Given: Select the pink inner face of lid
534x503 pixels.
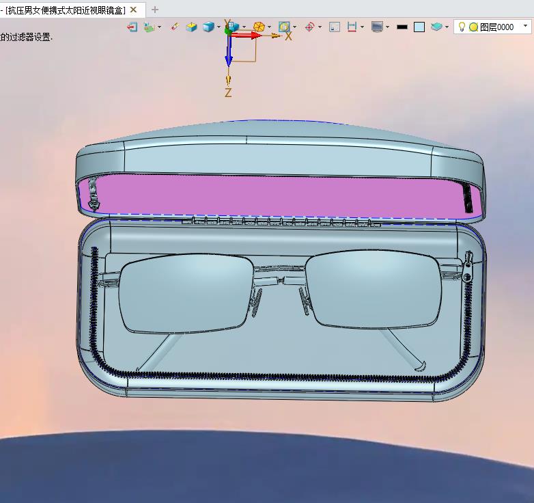Looking at the screenshot, I should [279, 198].
